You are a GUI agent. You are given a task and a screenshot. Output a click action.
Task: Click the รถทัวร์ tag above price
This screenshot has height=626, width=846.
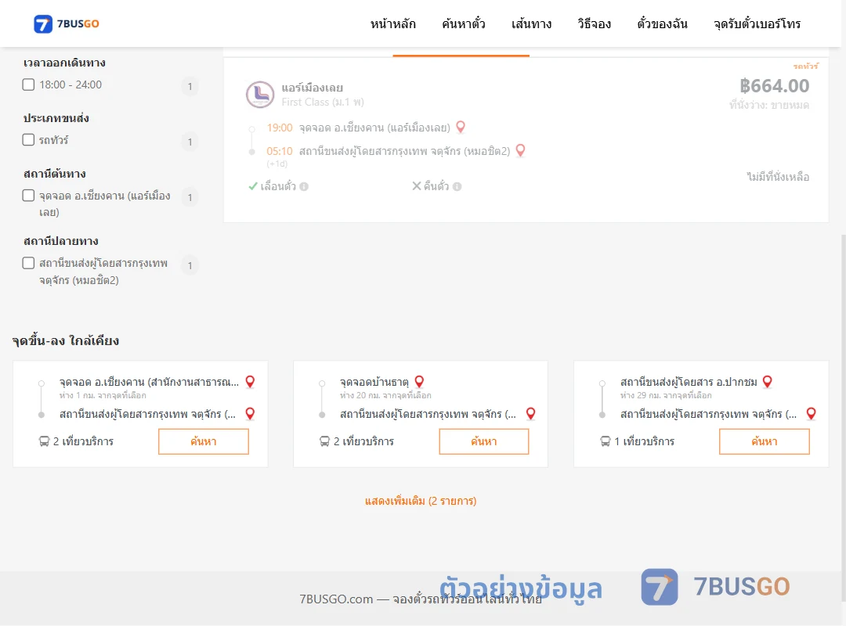[x=805, y=66]
